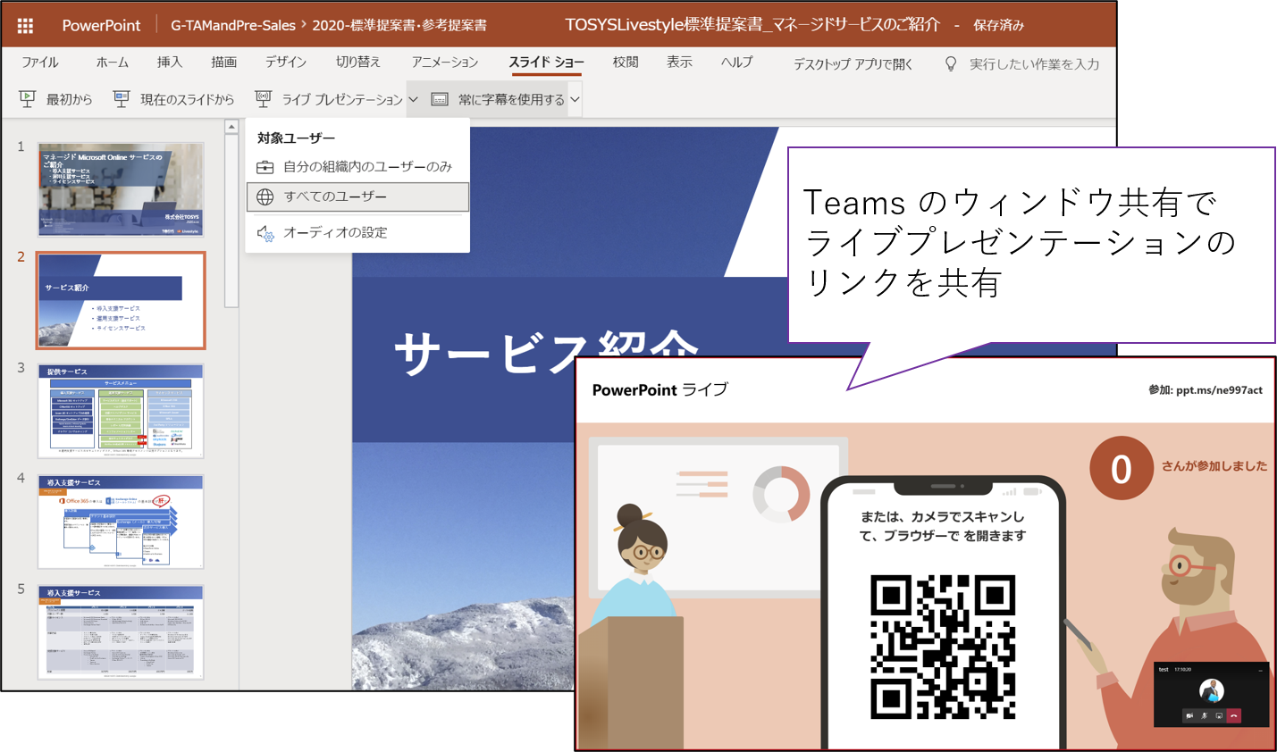Open オーディオの設定 menu entry
Viewport: 1277px width, 752px height.
pos(357,232)
